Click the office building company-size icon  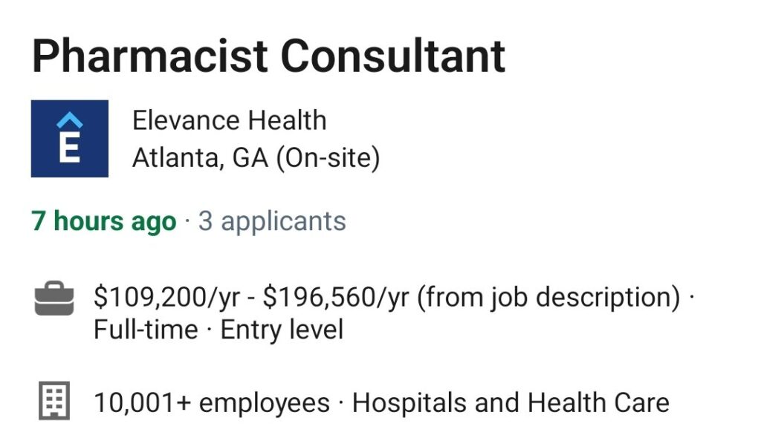point(54,401)
